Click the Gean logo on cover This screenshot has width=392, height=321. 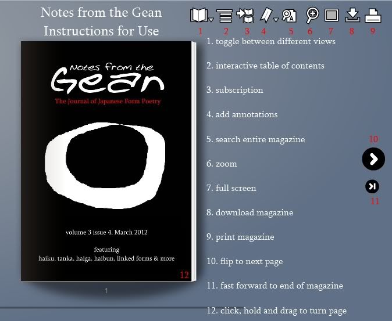click(x=106, y=79)
